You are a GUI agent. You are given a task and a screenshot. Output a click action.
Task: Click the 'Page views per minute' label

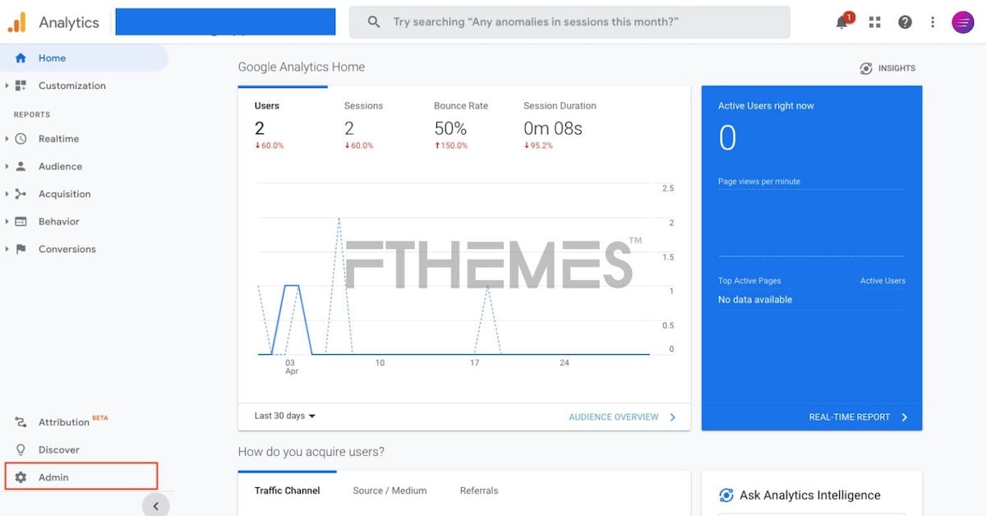759,182
